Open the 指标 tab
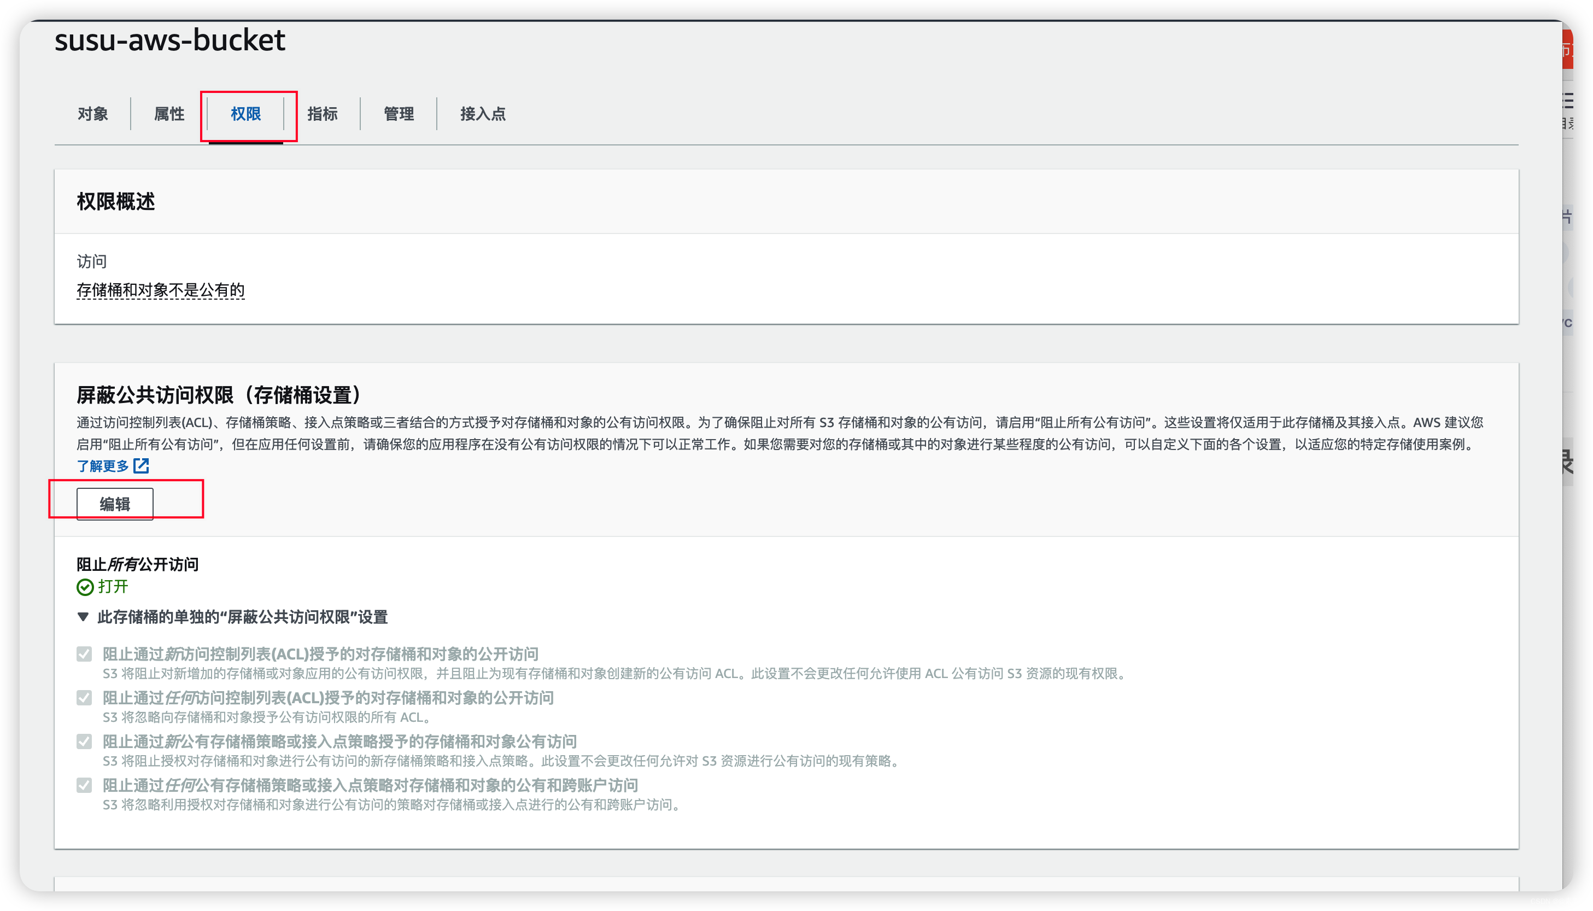 [322, 114]
